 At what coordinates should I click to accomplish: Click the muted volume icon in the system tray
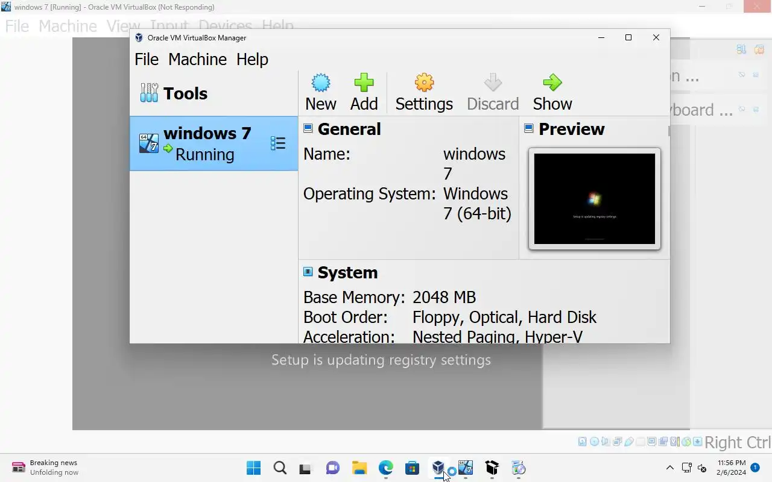(x=702, y=468)
